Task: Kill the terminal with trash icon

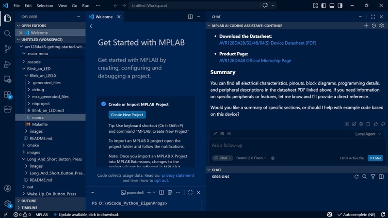Action: pos(170,192)
